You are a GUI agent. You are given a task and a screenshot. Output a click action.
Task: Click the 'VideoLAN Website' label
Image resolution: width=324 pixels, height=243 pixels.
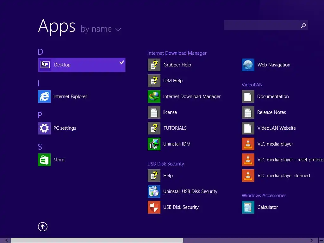tap(277, 128)
